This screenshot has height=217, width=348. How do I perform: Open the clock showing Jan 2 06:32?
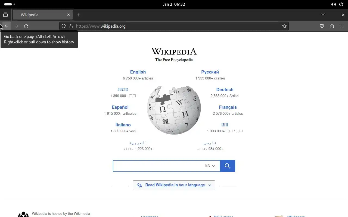[x=174, y=4]
